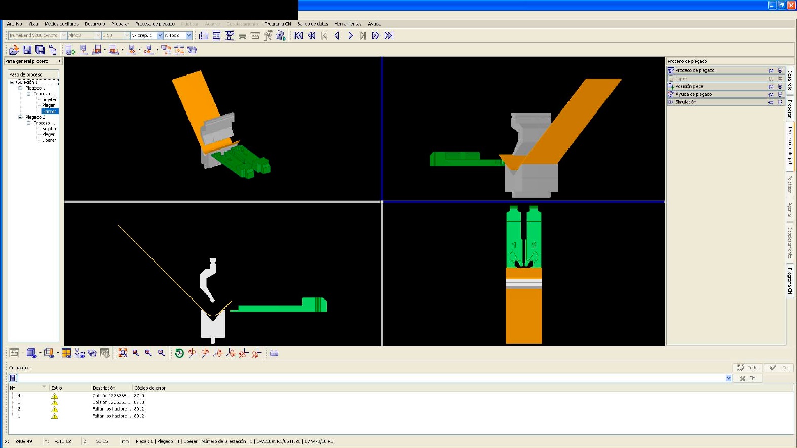This screenshot has height=448, width=797.
Task: Click the open file folder icon
Action: [14, 50]
